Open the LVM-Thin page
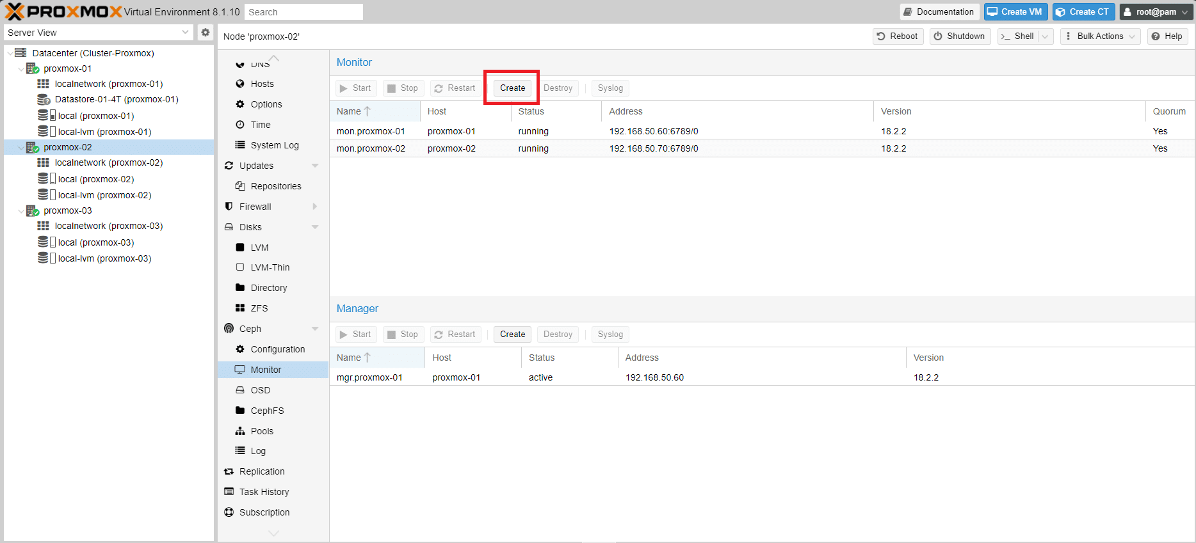This screenshot has width=1196, height=543. tap(273, 267)
